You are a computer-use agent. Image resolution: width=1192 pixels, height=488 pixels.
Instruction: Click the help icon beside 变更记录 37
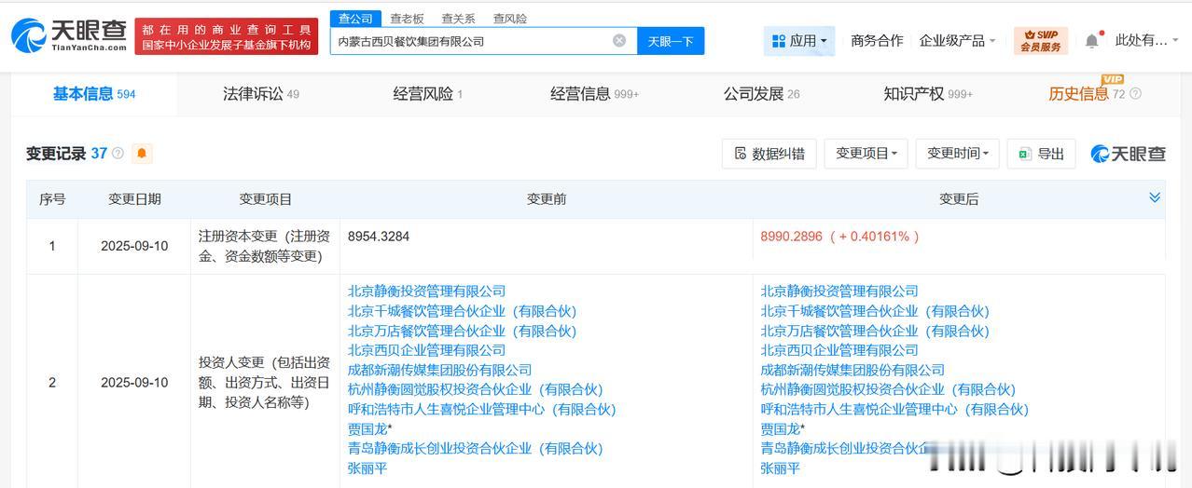coord(118,154)
